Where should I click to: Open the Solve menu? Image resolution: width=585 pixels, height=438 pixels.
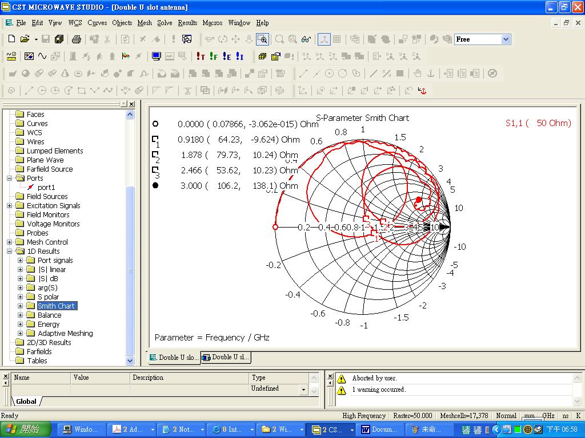coord(165,23)
